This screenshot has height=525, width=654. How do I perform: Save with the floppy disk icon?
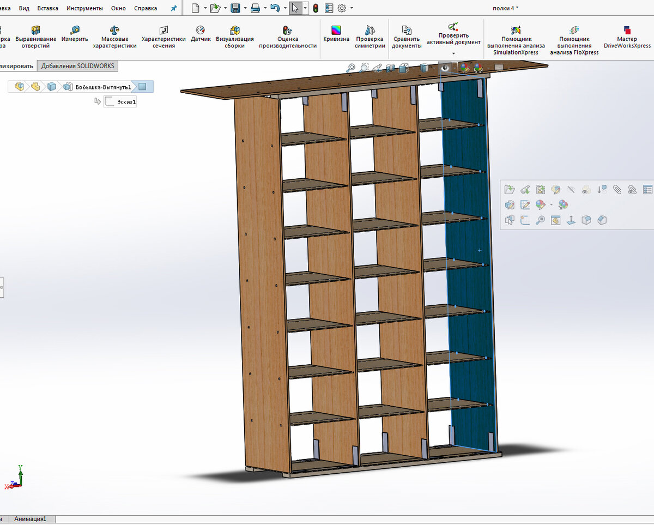coord(235,8)
